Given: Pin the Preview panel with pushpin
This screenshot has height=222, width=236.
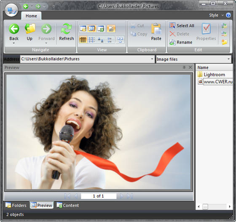Looking at the screenshot, I should [184, 67].
